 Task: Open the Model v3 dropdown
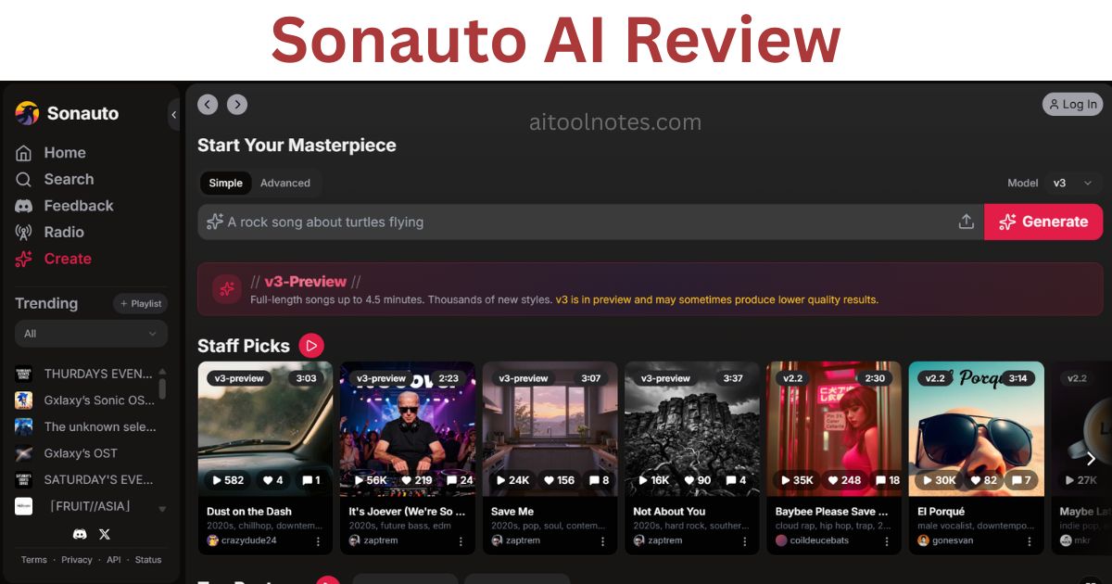[x=1074, y=183]
